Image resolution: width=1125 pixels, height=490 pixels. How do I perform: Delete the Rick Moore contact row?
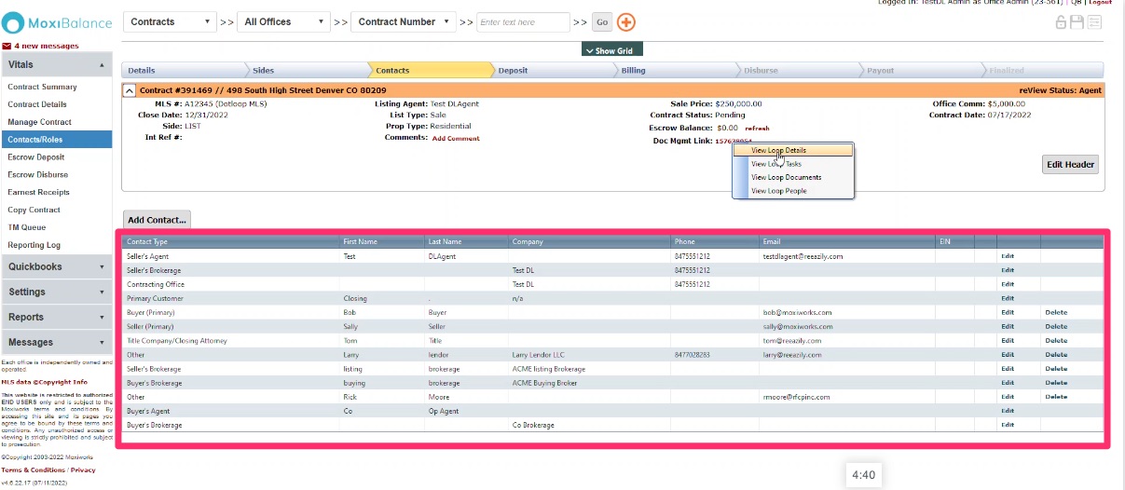(1055, 397)
